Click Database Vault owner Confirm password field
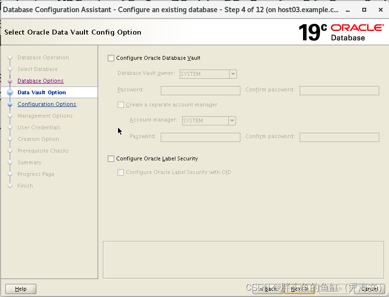389x297 pixels. tap(339, 90)
